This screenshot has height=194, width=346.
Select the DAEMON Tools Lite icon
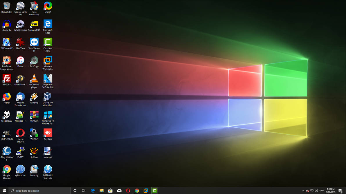[48, 172]
